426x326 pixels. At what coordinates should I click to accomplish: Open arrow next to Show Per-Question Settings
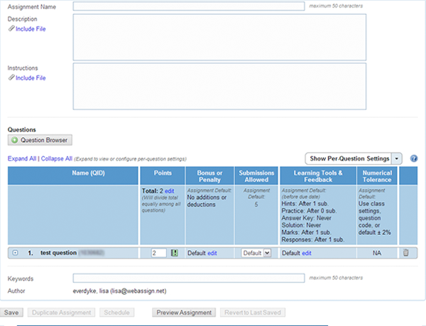coord(398,158)
